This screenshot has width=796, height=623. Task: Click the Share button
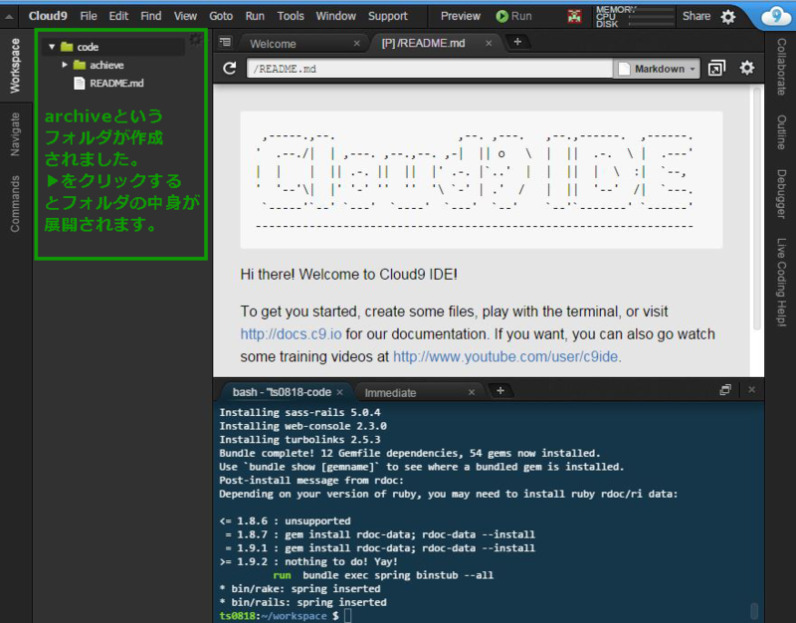(696, 16)
